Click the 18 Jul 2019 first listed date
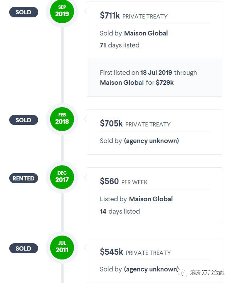The width and height of the screenshot is (232, 283). pos(156,72)
